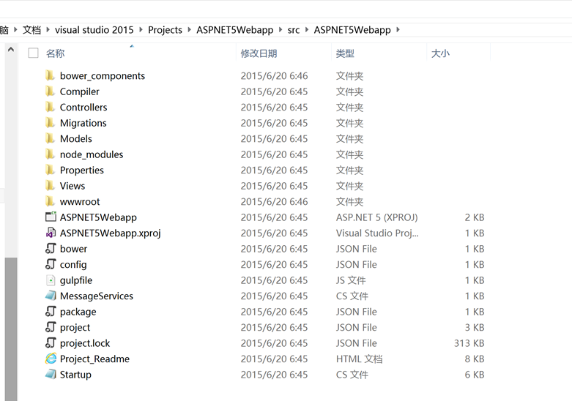Click the Startup CS file icon
This screenshot has height=401, width=572.
[x=51, y=374]
